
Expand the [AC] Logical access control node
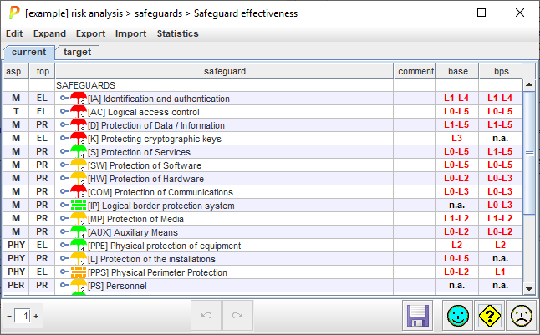click(64, 112)
